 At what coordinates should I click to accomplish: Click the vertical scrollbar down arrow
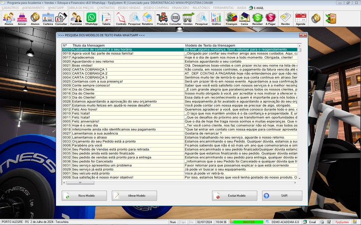click(299, 178)
